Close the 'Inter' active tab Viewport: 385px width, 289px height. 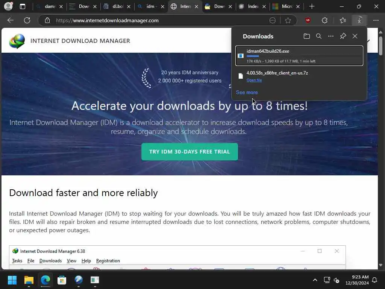pyautogui.click(x=196, y=7)
